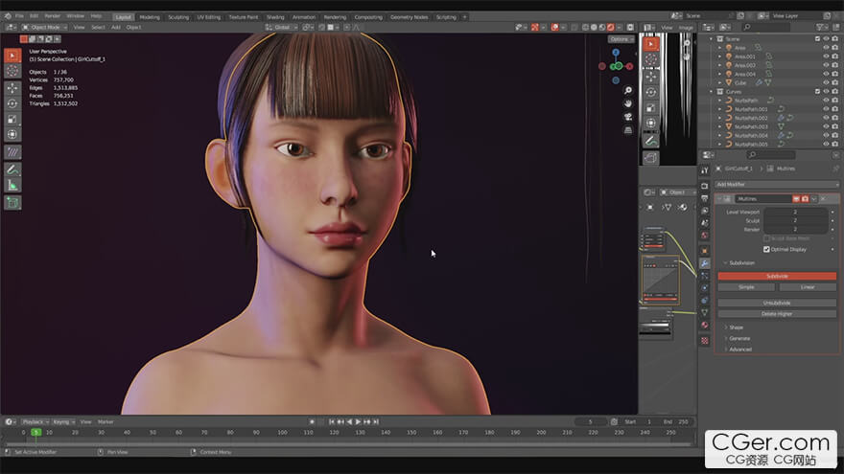844x474 pixels.
Task: Toggle the Optimal Display checkbox
Action: (766, 249)
